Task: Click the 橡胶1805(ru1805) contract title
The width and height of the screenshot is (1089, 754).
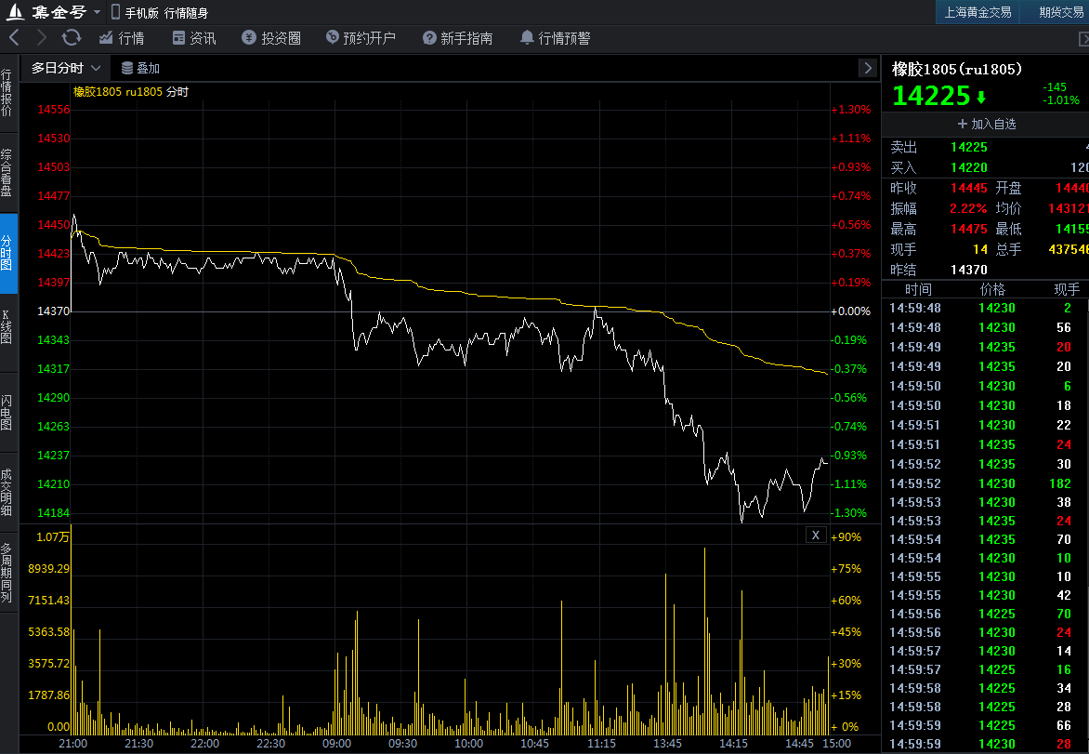Action: coord(956,69)
